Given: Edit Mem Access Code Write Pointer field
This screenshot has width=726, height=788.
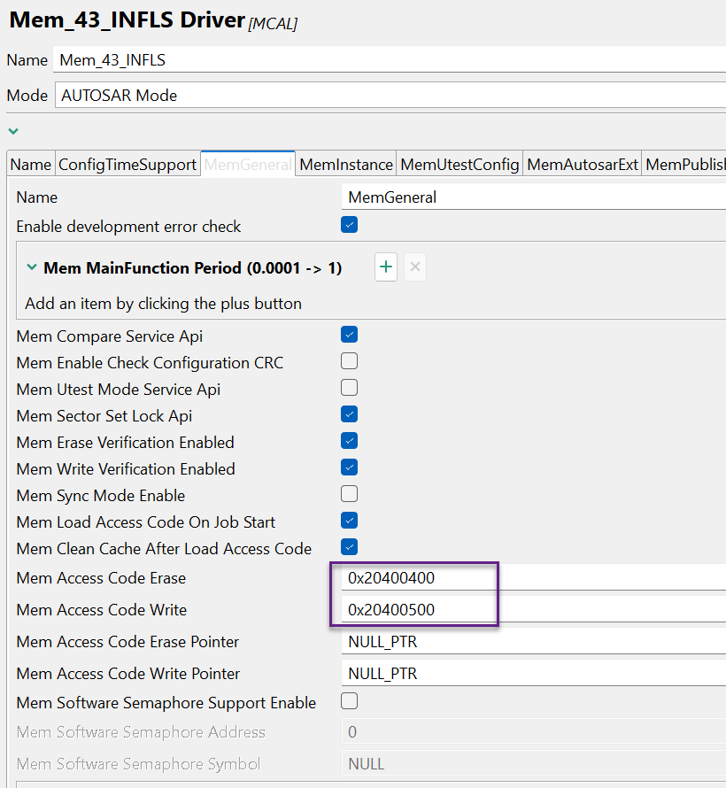Looking at the screenshot, I should coord(534,674).
